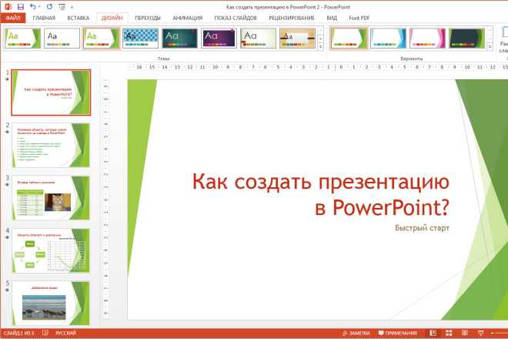Apply the plain white Office theme
This screenshot has width=508, height=339.
[62, 38]
